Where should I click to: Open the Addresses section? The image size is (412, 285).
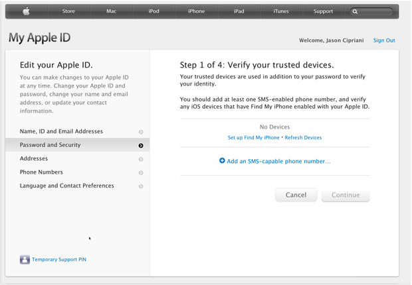pyautogui.click(x=78, y=158)
